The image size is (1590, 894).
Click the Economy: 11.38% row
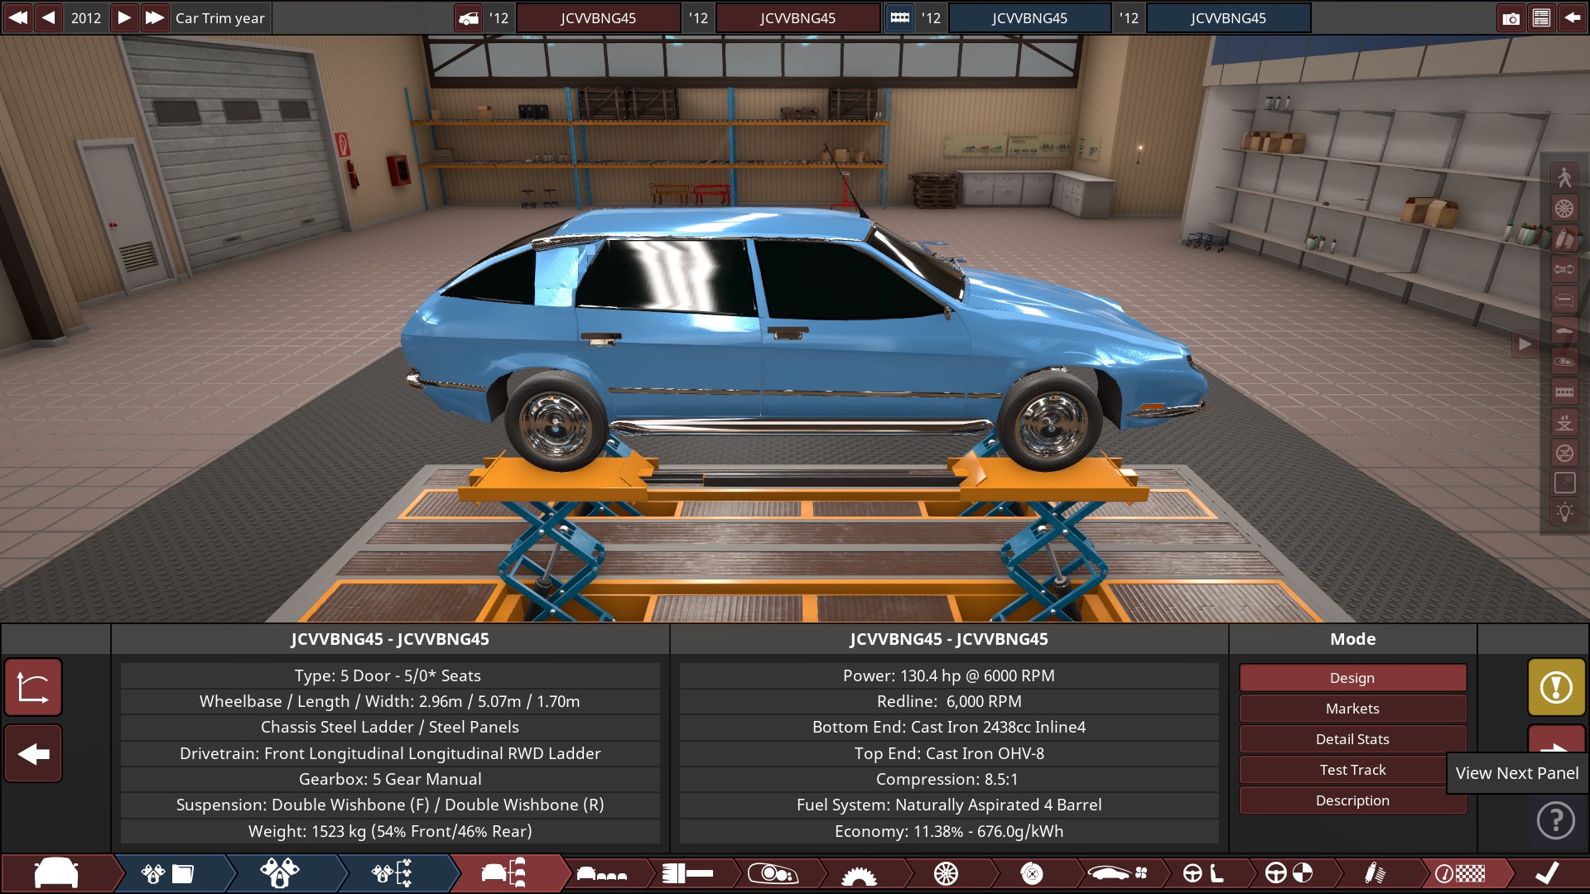pos(949,831)
